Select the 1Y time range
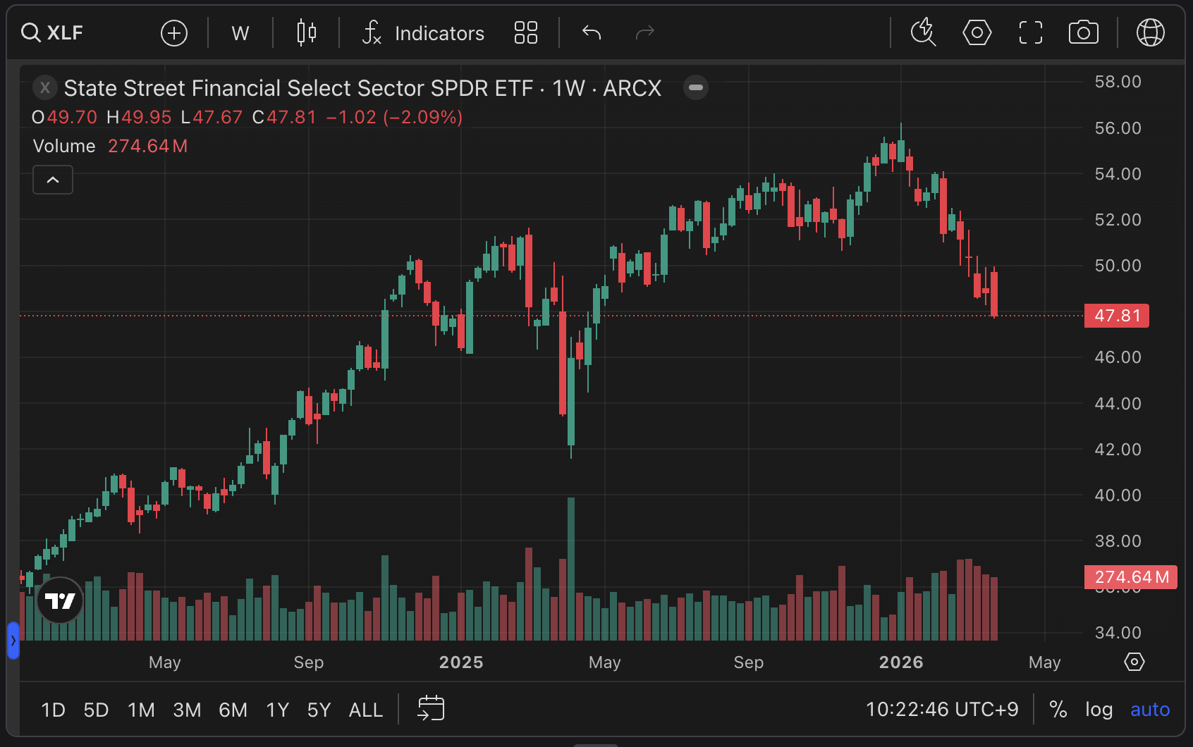 278,710
